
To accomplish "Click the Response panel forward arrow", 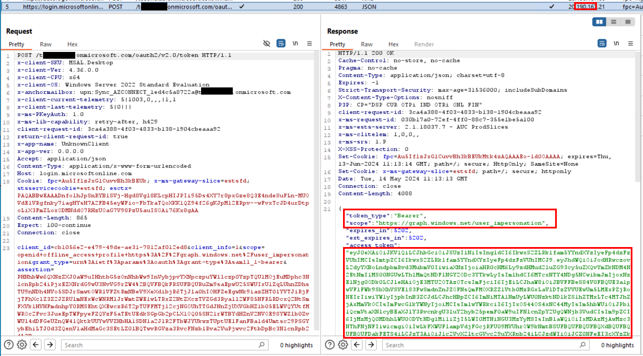I will (371, 345).
